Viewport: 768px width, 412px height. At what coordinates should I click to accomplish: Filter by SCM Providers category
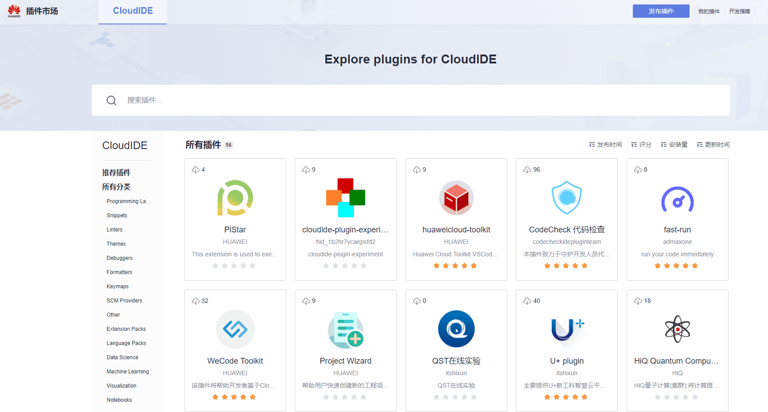[125, 301]
